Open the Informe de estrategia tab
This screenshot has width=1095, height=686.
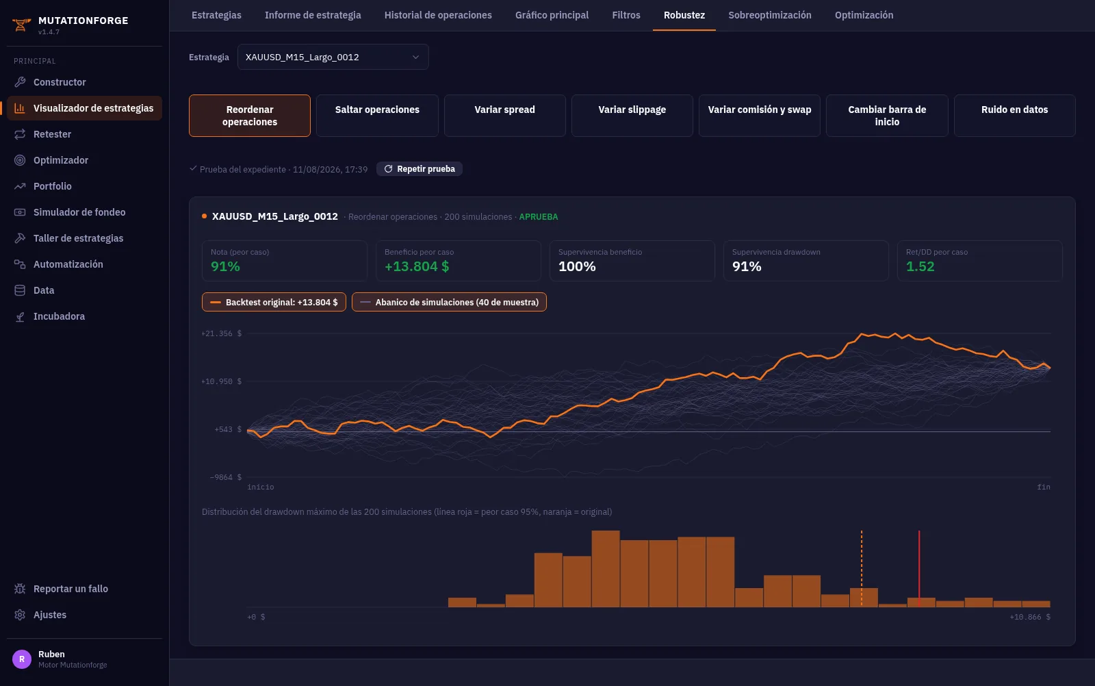point(313,15)
